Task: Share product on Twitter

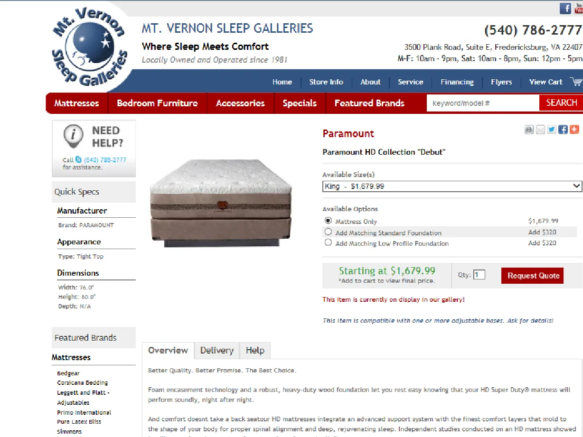Action: (552, 130)
